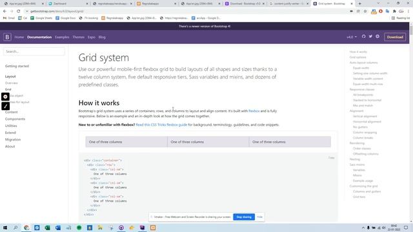Expand Migration sidebar section

tap(13, 139)
